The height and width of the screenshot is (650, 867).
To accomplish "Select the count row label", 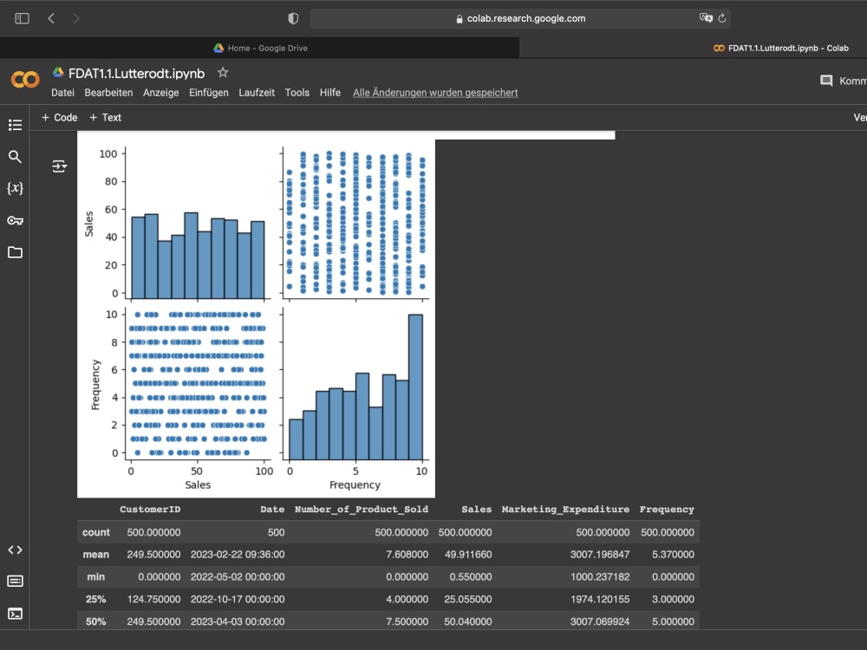I will [95, 532].
